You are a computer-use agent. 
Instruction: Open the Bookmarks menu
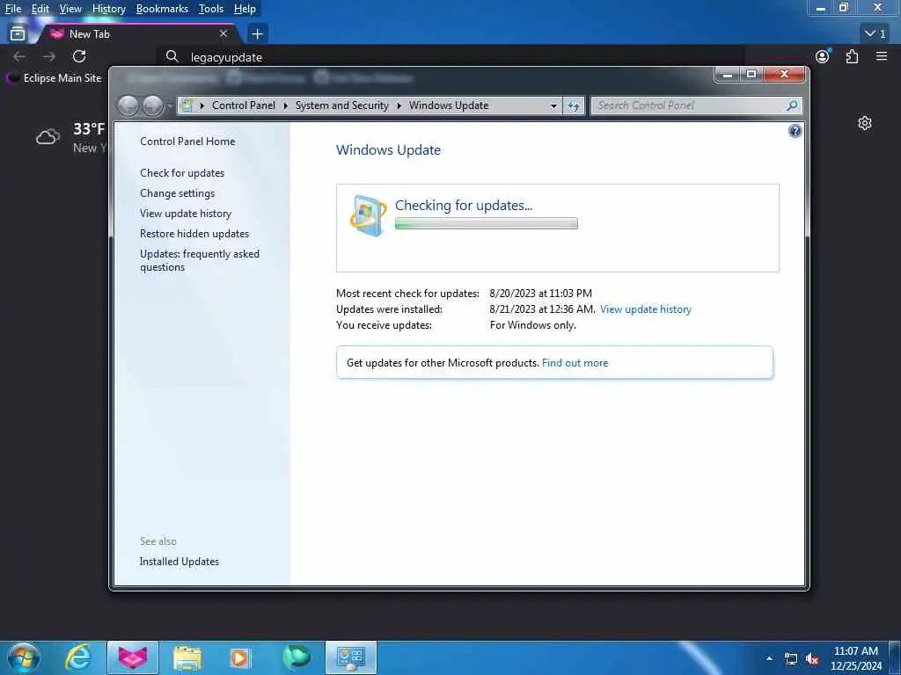click(x=162, y=9)
